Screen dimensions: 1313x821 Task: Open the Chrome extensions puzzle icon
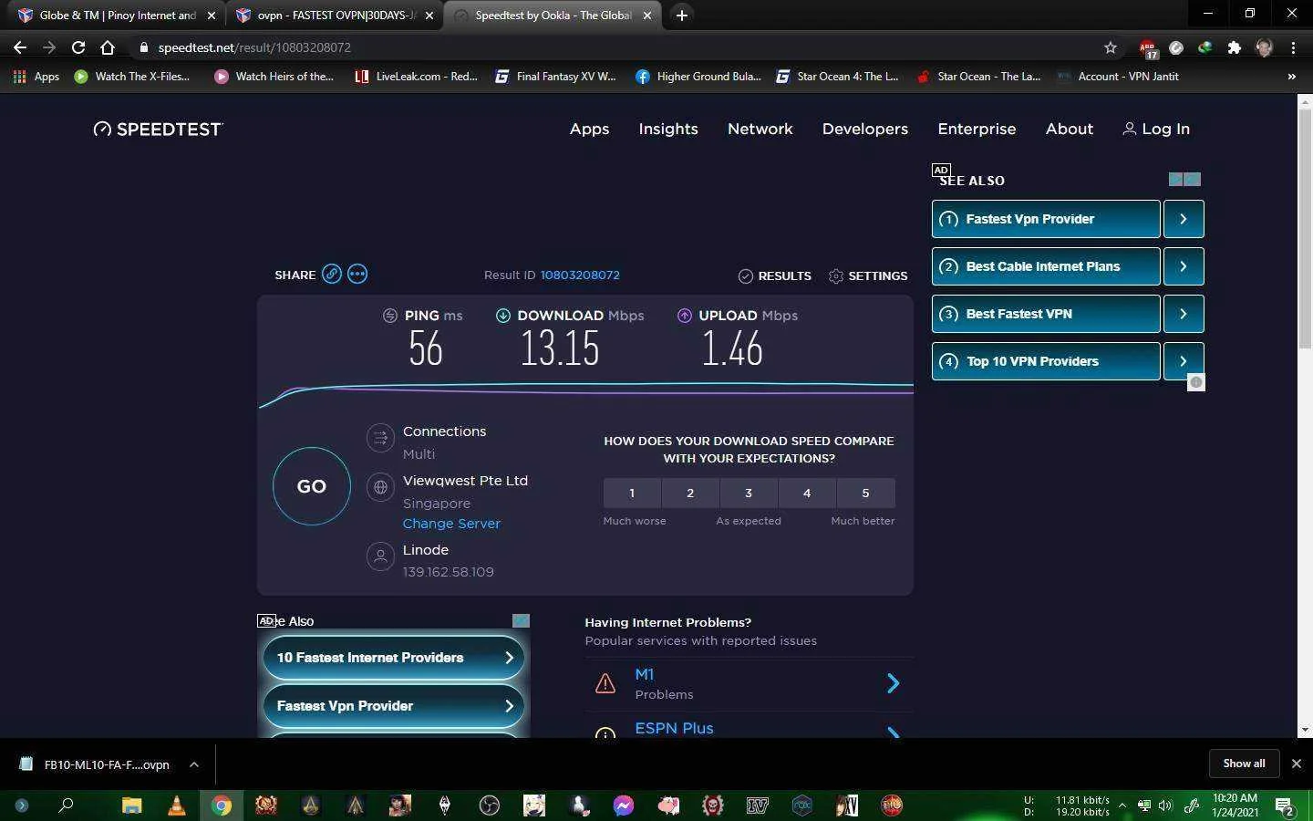click(x=1235, y=47)
